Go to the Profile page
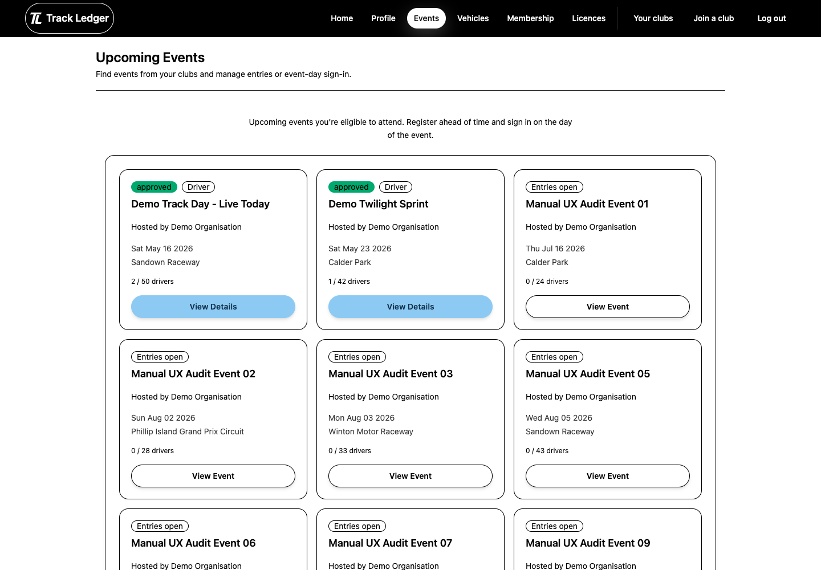This screenshot has height=570, width=821. (x=383, y=18)
